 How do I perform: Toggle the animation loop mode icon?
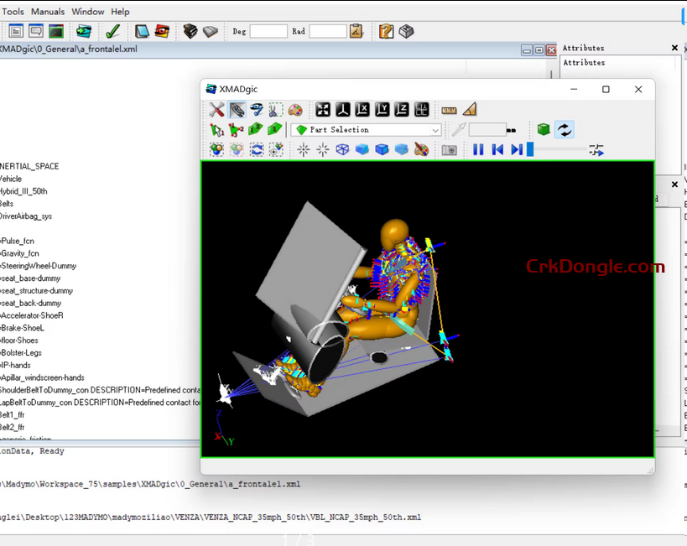(596, 149)
